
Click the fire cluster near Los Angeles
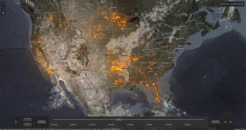[x=51, y=72]
